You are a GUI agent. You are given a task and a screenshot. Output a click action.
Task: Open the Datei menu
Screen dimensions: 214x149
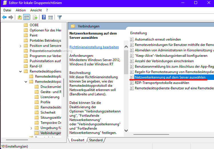7,10
